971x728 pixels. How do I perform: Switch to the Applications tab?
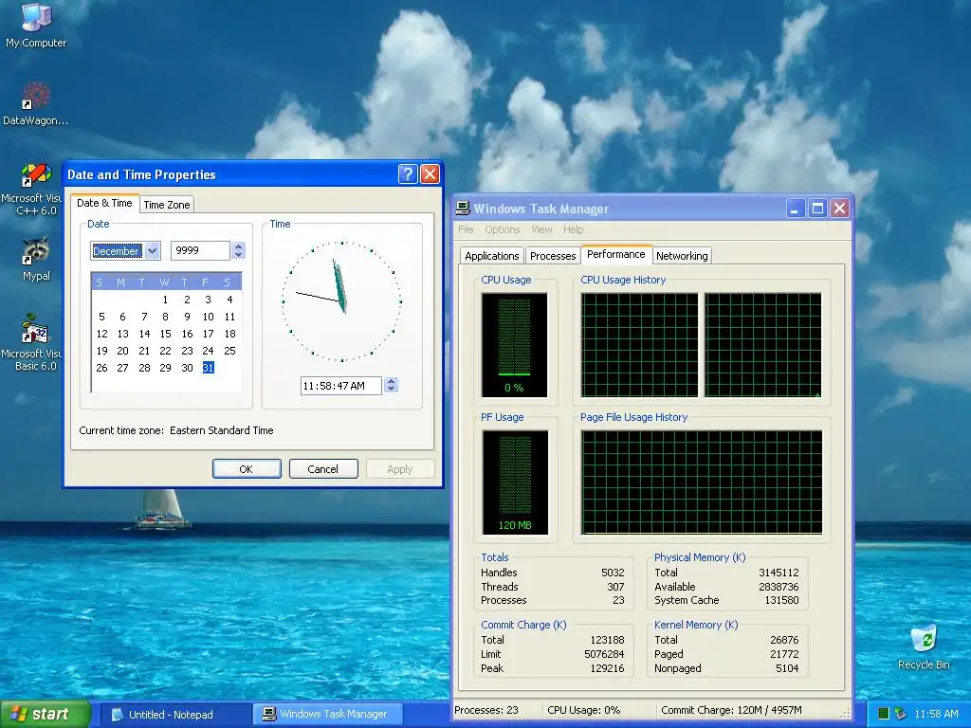pyautogui.click(x=492, y=256)
